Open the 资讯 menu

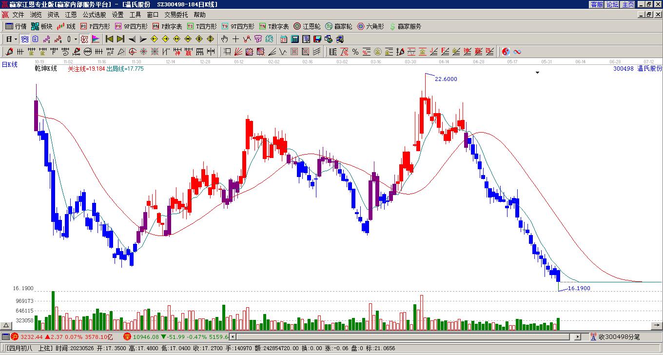pos(53,15)
